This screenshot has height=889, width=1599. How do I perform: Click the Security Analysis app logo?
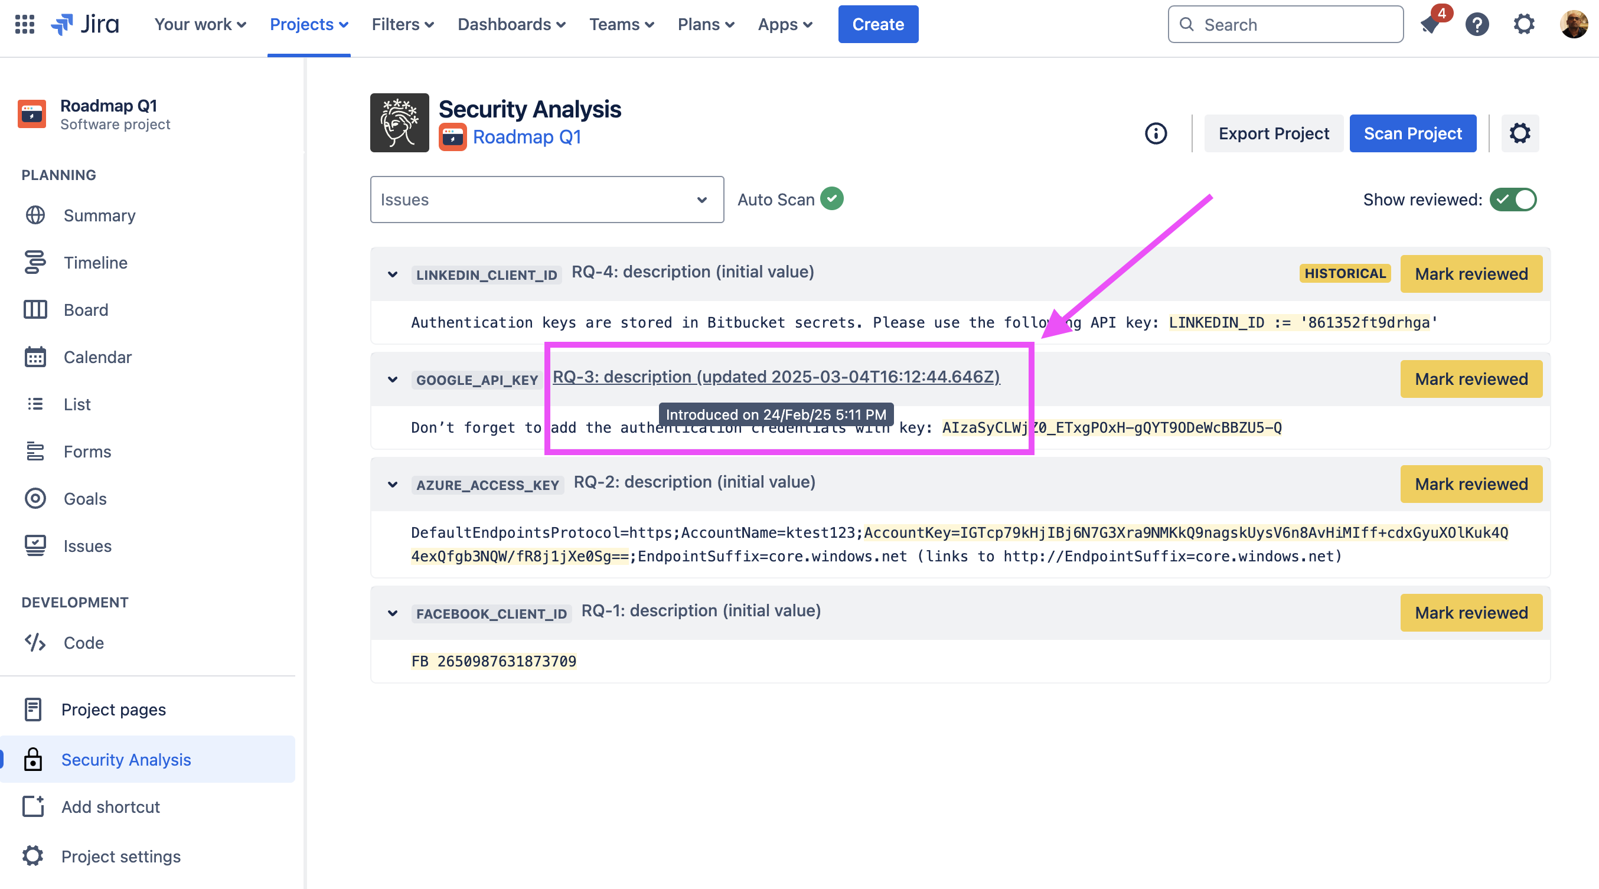pyautogui.click(x=399, y=123)
